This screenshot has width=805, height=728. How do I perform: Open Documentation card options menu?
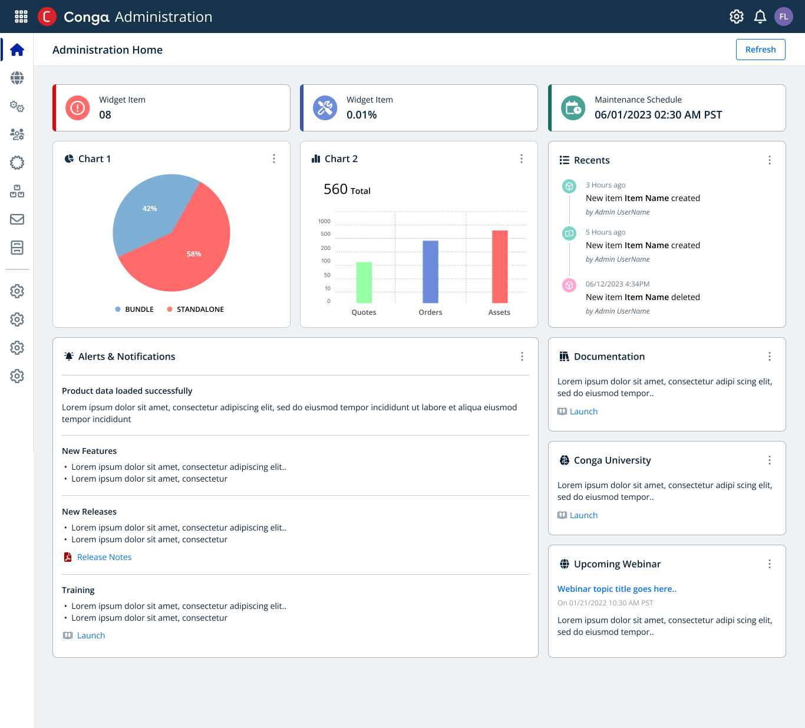coord(770,356)
